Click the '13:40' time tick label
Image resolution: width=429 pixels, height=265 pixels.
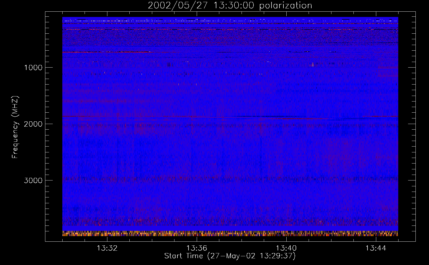coord(286,248)
